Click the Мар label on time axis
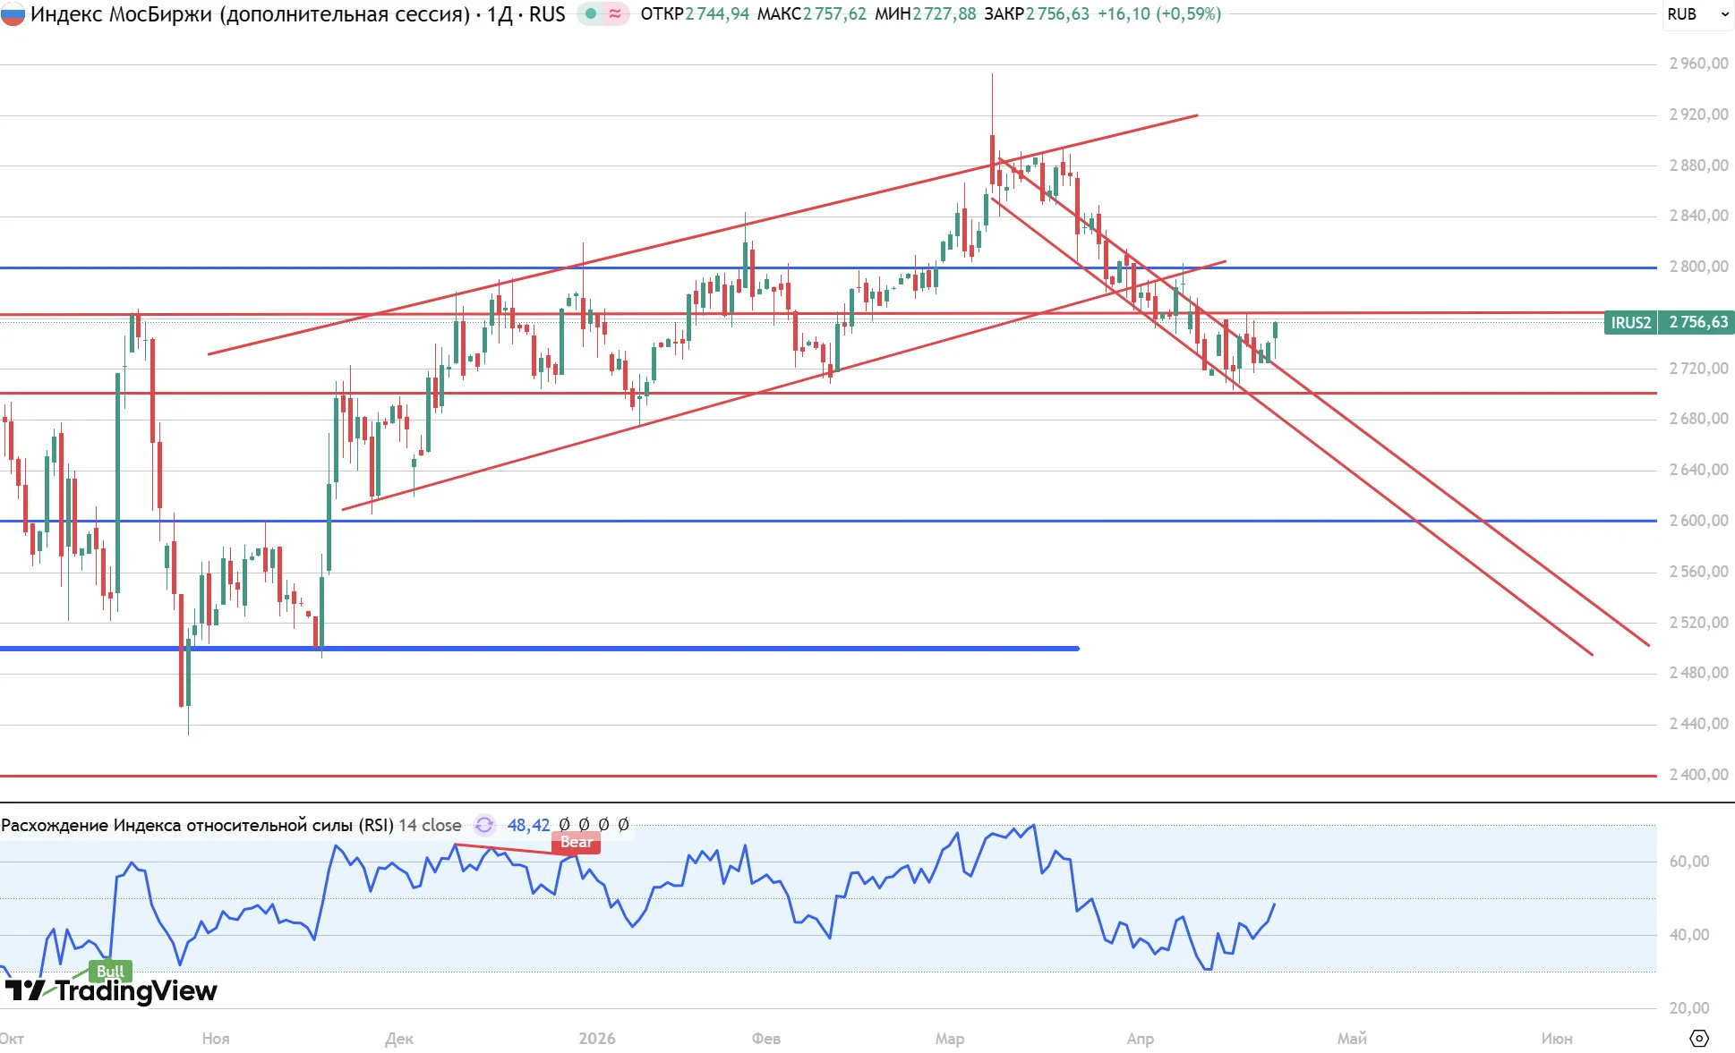1735x1053 pixels. [950, 1039]
